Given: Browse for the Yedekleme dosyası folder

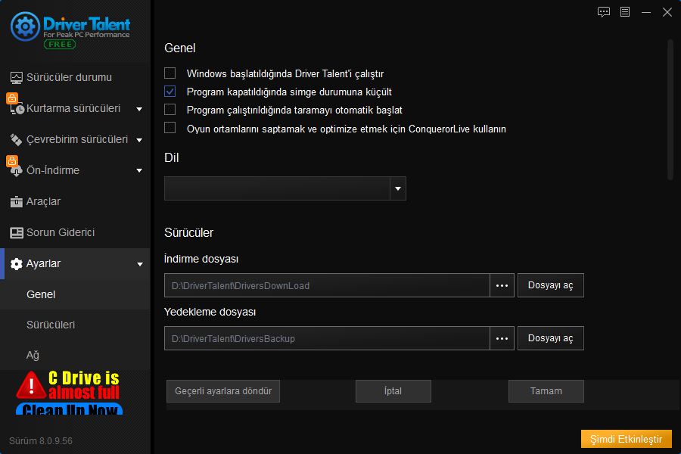Looking at the screenshot, I should (x=502, y=338).
